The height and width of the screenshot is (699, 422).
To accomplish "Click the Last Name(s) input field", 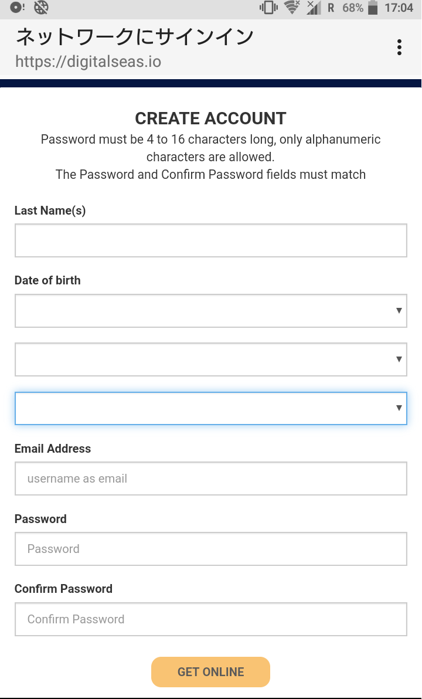I will click(211, 241).
